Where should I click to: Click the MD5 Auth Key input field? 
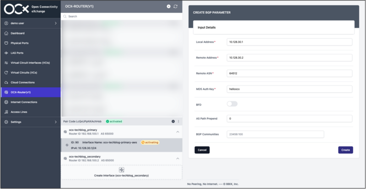click(290, 89)
